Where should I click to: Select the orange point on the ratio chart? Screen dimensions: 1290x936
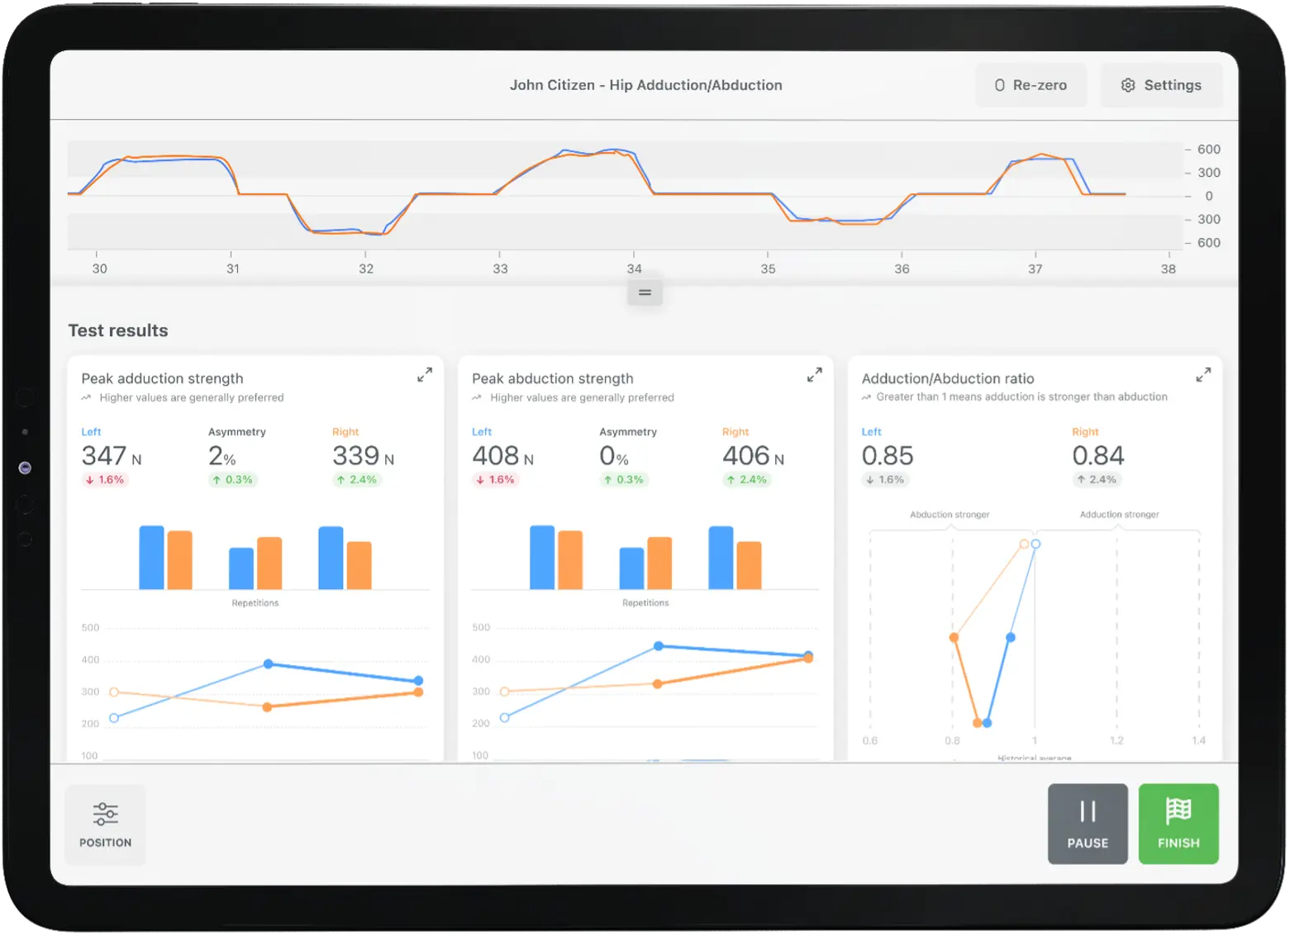click(954, 637)
